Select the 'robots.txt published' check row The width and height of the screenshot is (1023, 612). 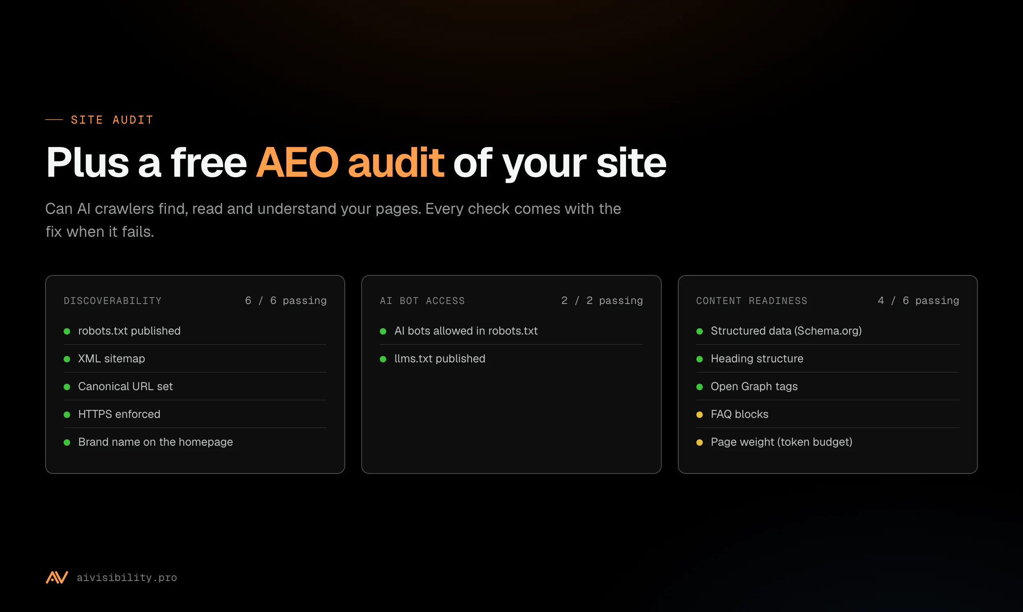pos(195,331)
